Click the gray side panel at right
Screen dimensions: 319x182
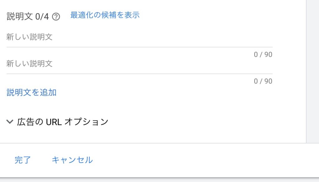tap(313, 71)
